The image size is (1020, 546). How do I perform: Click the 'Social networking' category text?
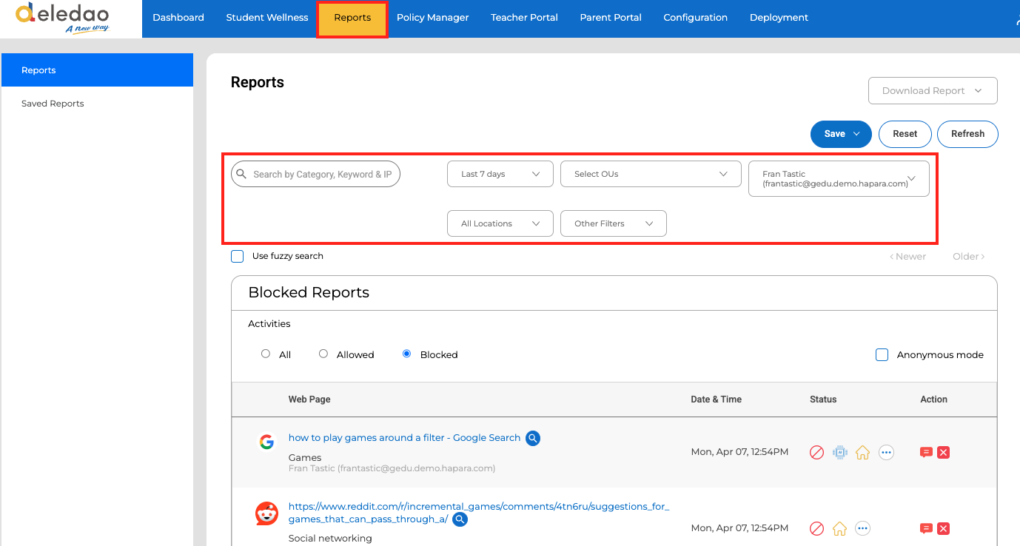click(330, 539)
